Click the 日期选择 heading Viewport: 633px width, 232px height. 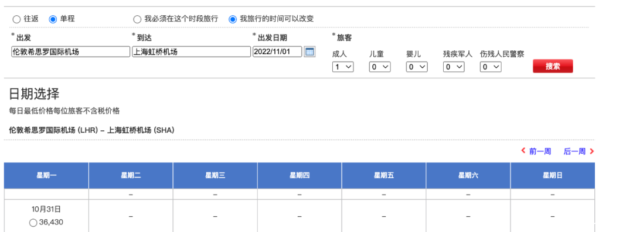click(x=35, y=94)
